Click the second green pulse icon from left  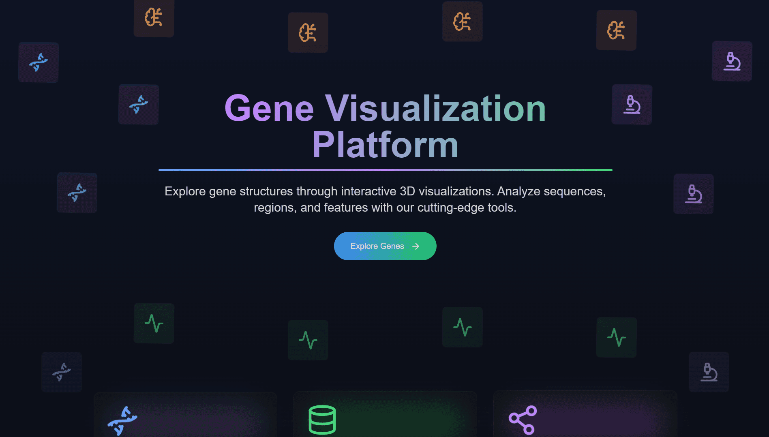tap(308, 340)
